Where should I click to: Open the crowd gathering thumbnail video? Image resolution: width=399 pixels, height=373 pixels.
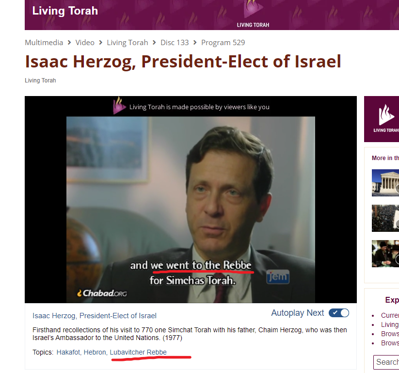[x=385, y=218]
